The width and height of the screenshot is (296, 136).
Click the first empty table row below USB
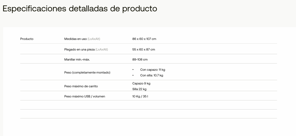(149, 105)
